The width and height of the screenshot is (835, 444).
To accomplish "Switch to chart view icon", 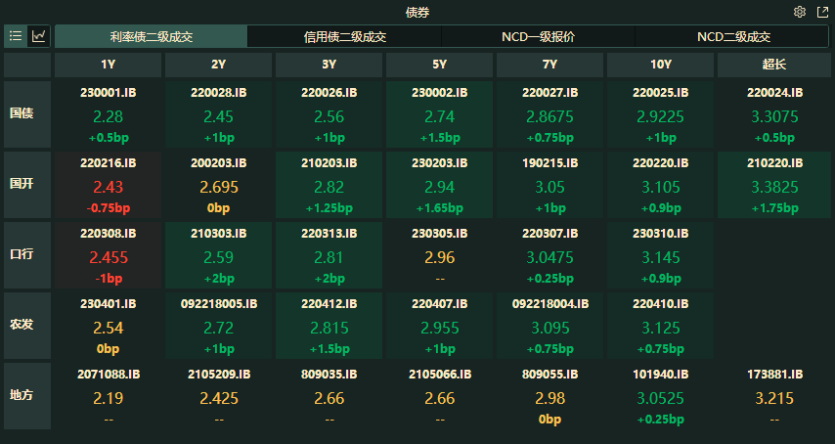I will [39, 36].
